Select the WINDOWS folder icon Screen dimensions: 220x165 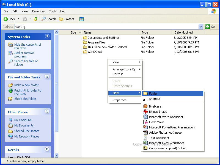point(85,52)
